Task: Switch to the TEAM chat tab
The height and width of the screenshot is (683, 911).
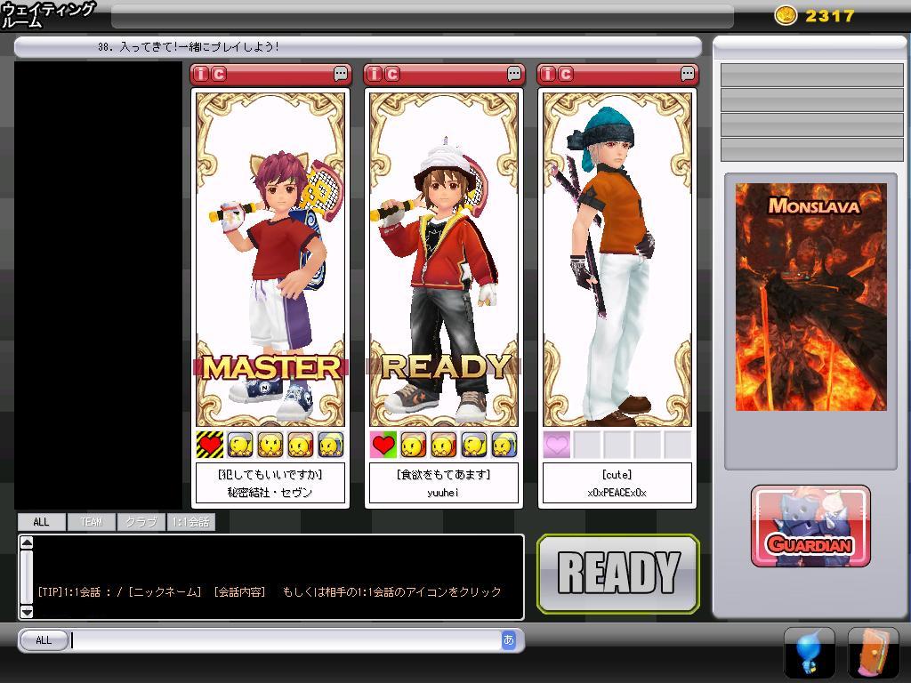Action: pyautogui.click(x=91, y=522)
